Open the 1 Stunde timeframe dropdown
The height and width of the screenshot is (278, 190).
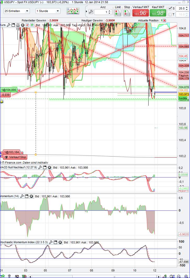(48, 11)
